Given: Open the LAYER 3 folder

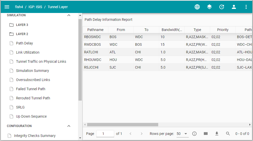Looking at the screenshot, I should point(22,25).
